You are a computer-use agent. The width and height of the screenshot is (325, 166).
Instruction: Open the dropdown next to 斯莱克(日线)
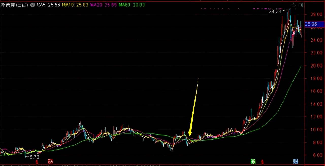[32, 5]
